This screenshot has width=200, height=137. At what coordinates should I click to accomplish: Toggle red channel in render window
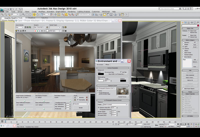click(x=35, y=31)
